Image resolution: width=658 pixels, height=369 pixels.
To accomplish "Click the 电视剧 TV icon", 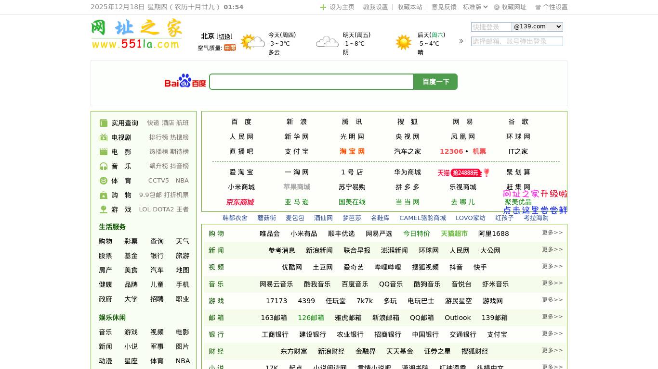I will tap(104, 137).
